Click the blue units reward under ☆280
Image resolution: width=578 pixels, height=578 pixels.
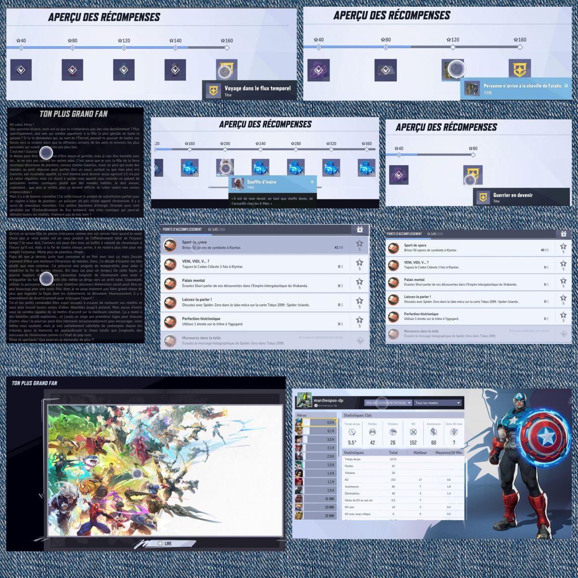pyautogui.click(x=296, y=168)
